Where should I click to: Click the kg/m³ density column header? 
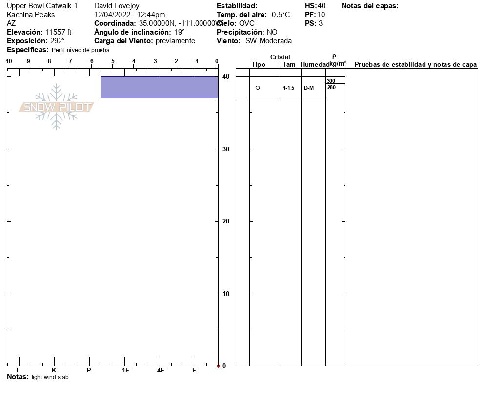coord(338,63)
